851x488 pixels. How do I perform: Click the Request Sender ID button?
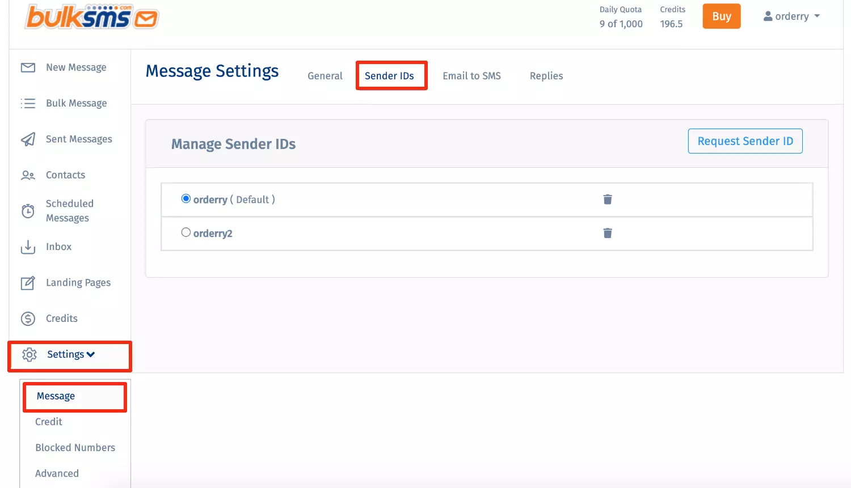tap(745, 141)
